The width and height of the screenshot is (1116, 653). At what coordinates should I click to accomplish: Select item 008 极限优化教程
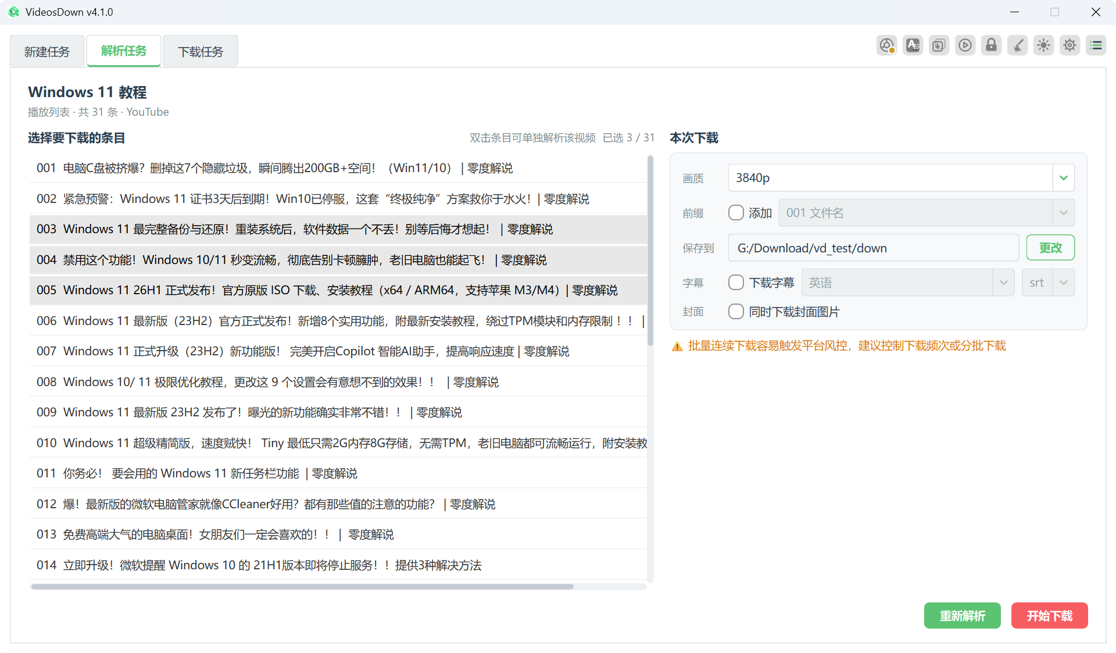(338, 382)
